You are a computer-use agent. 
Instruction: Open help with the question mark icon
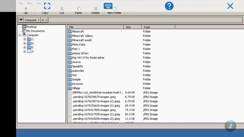[x=169, y=6]
